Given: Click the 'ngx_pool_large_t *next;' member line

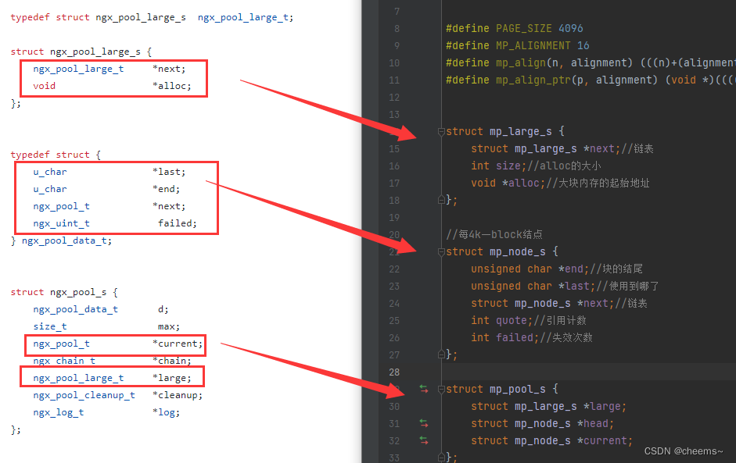Looking at the screenshot, I should click(x=110, y=69).
